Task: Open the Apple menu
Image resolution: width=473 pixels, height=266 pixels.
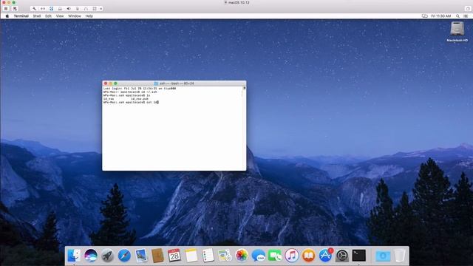Action: pos(7,16)
